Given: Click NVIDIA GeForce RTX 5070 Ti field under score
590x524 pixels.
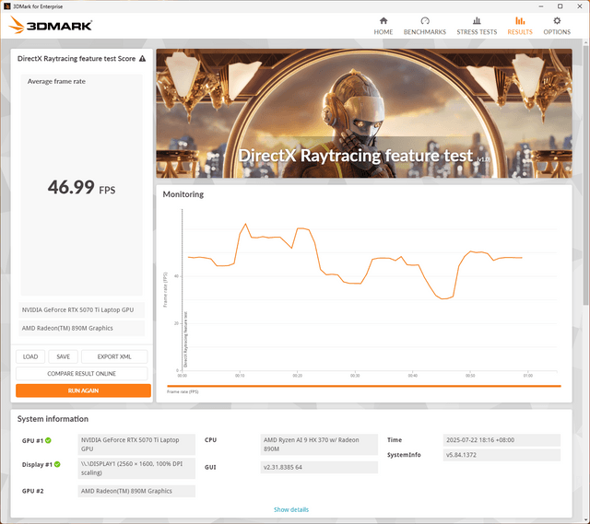Looking at the screenshot, I should tap(82, 309).
